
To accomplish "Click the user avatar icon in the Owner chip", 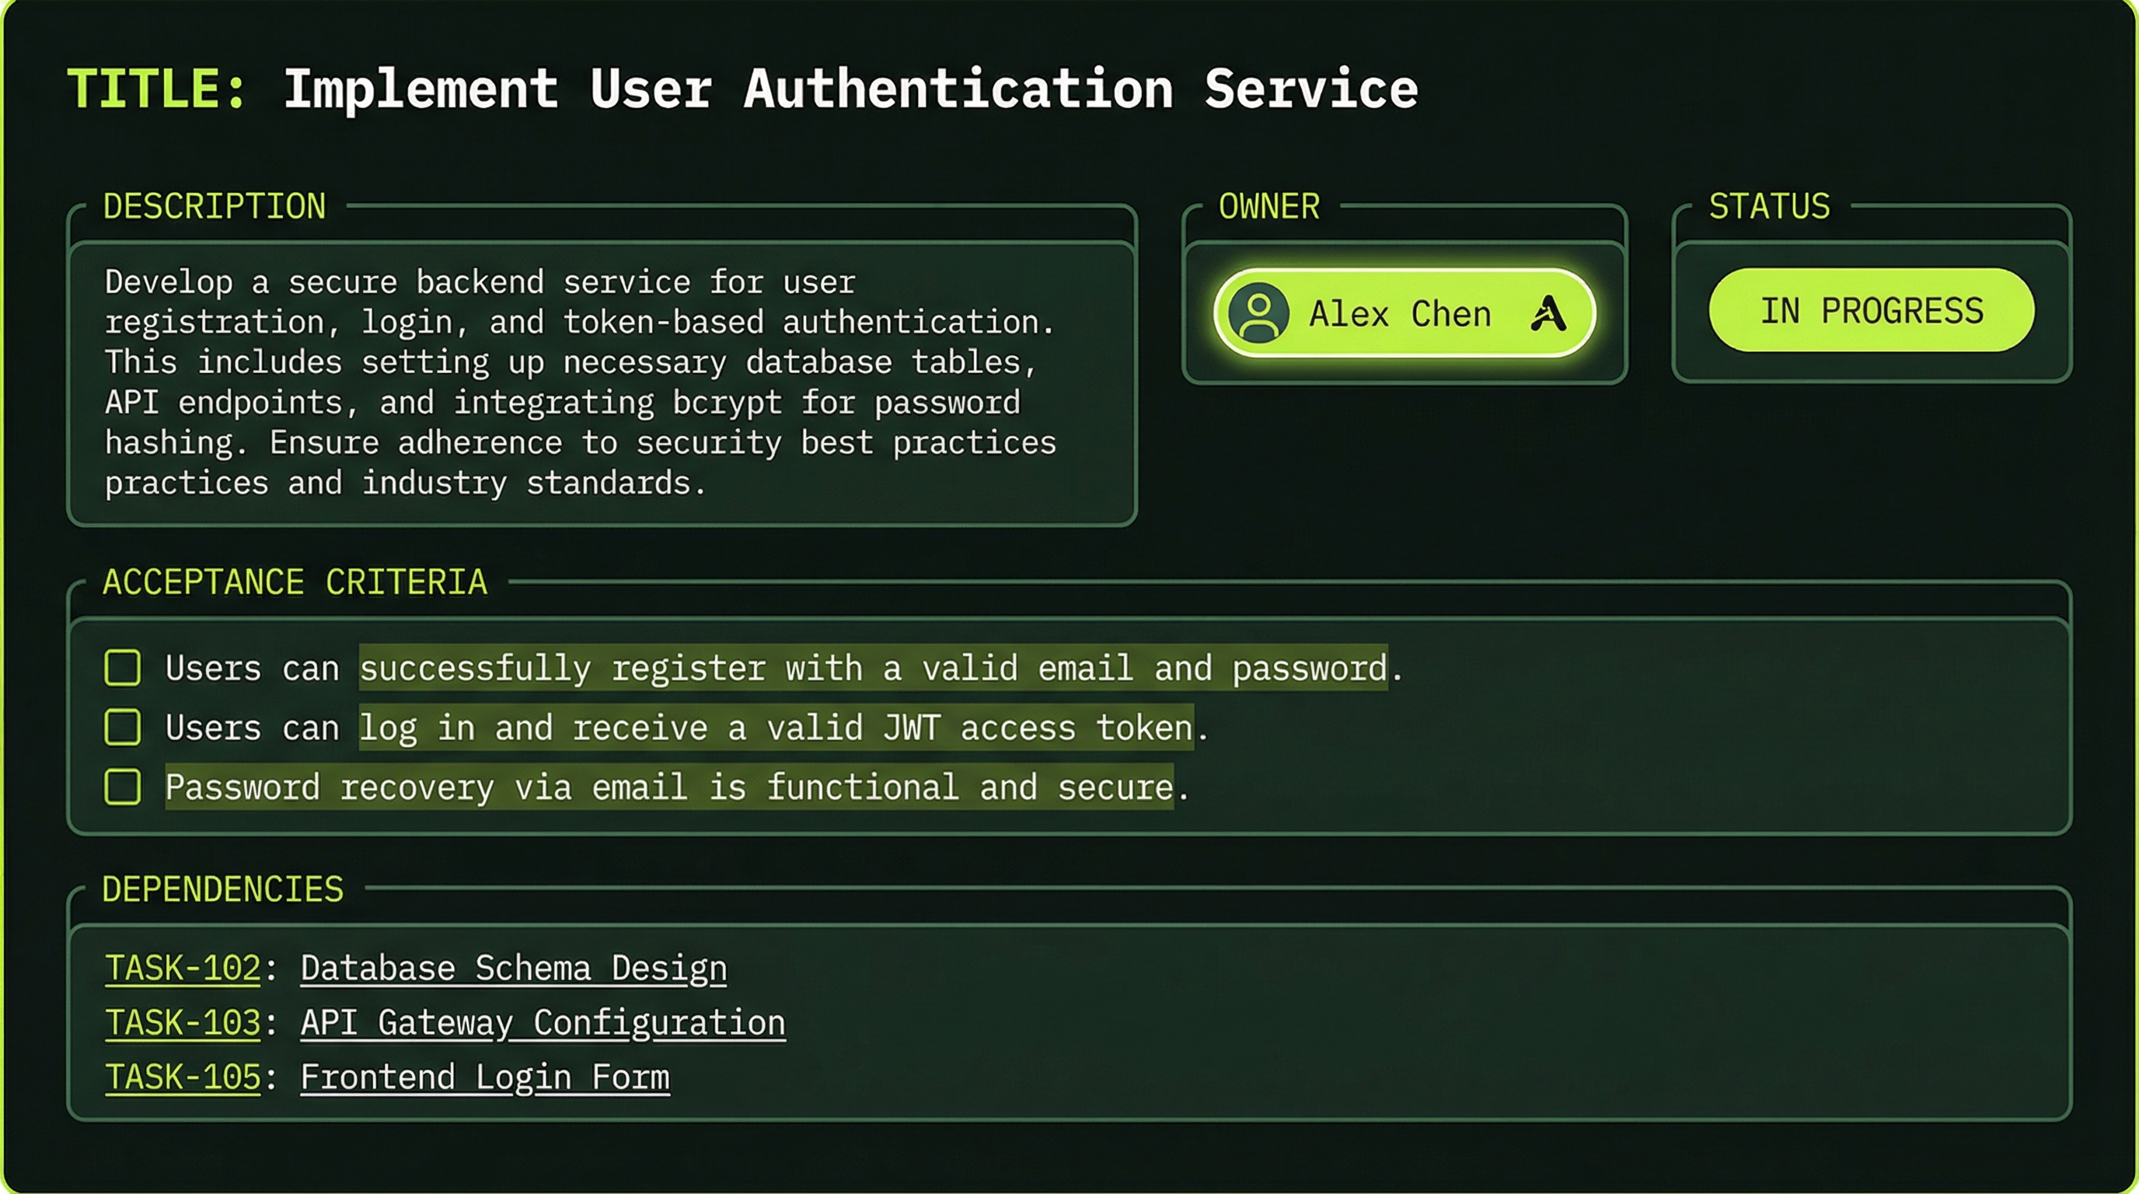I will (x=1259, y=313).
